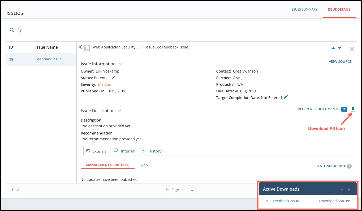The width and height of the screenshot is (362, 211).
Task: Click the Medium severity value
Action: tap(105, 84)
